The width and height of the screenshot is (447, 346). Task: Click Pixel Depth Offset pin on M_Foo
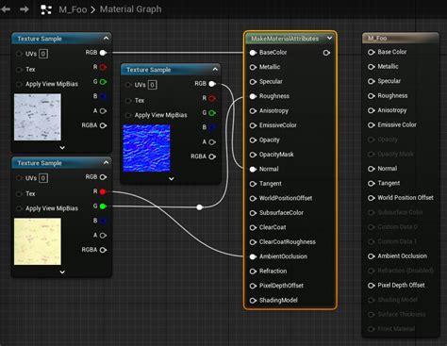pos(372,286)
